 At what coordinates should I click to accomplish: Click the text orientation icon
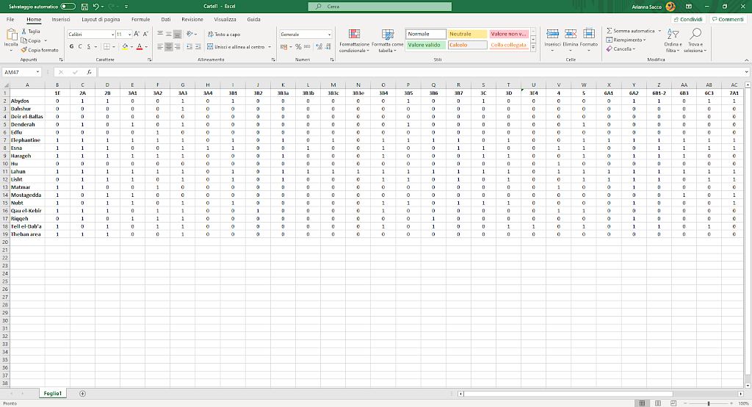coord(190,34)
